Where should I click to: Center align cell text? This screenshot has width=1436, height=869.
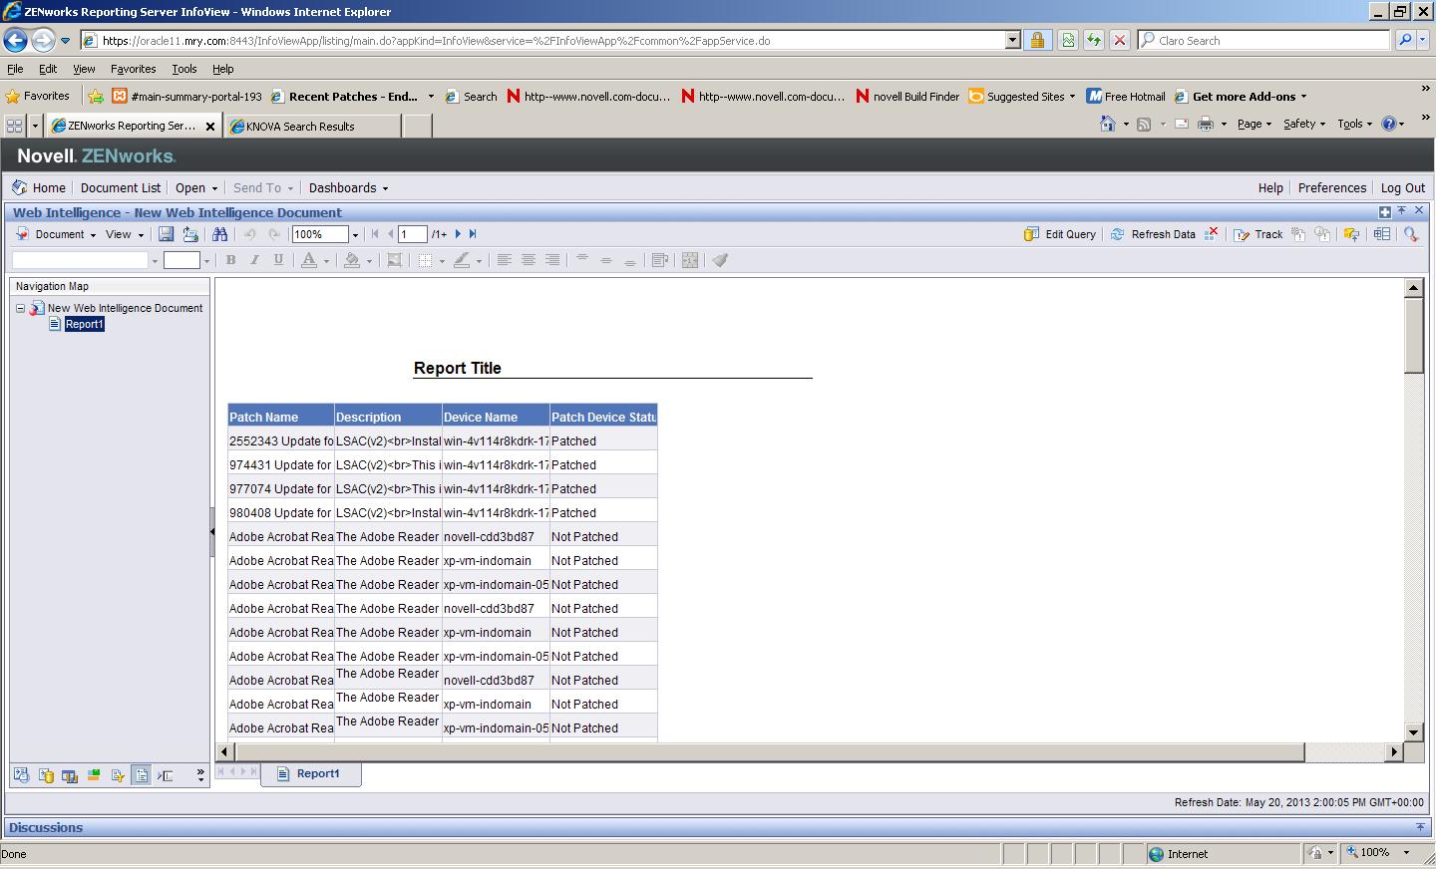[529, 260]
